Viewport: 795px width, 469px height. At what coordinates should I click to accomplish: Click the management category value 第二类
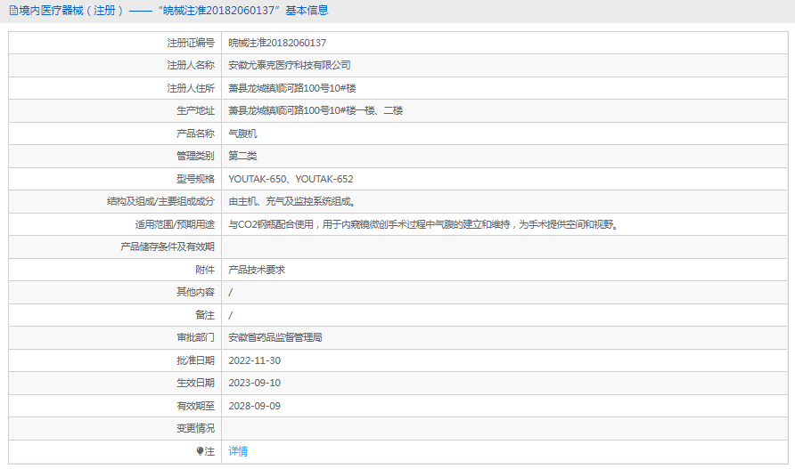click(x=242, y=156)
